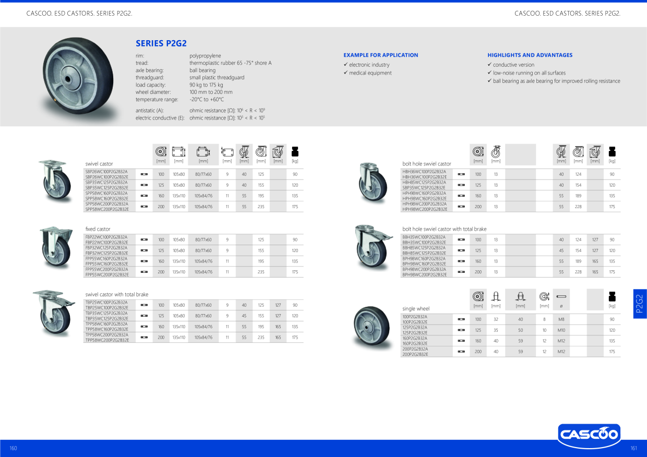Viewport: 647px width, 457px height.
Task: Click the 'fixed castor' table title
Action: point(98,229)
